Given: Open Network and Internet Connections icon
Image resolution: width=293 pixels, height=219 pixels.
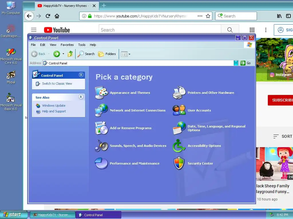Looking at the screenshot, I should [x=102, y=110].
